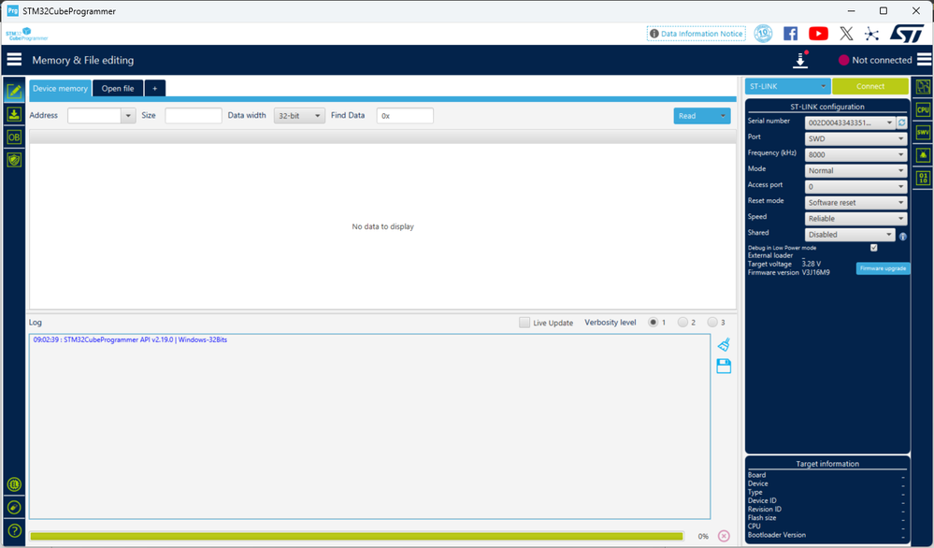The width and height of the screenshot is (934, 548).
Task: Expand the Read button dropdown arrow
Action: coord(723,116)
